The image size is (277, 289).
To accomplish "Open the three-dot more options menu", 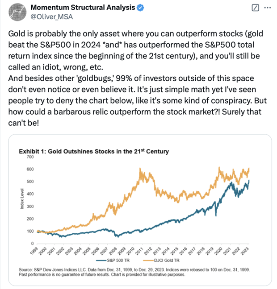I will point(268,8).
